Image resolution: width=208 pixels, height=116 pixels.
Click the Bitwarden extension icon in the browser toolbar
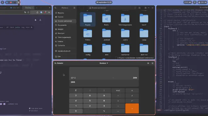coord(41,12)
